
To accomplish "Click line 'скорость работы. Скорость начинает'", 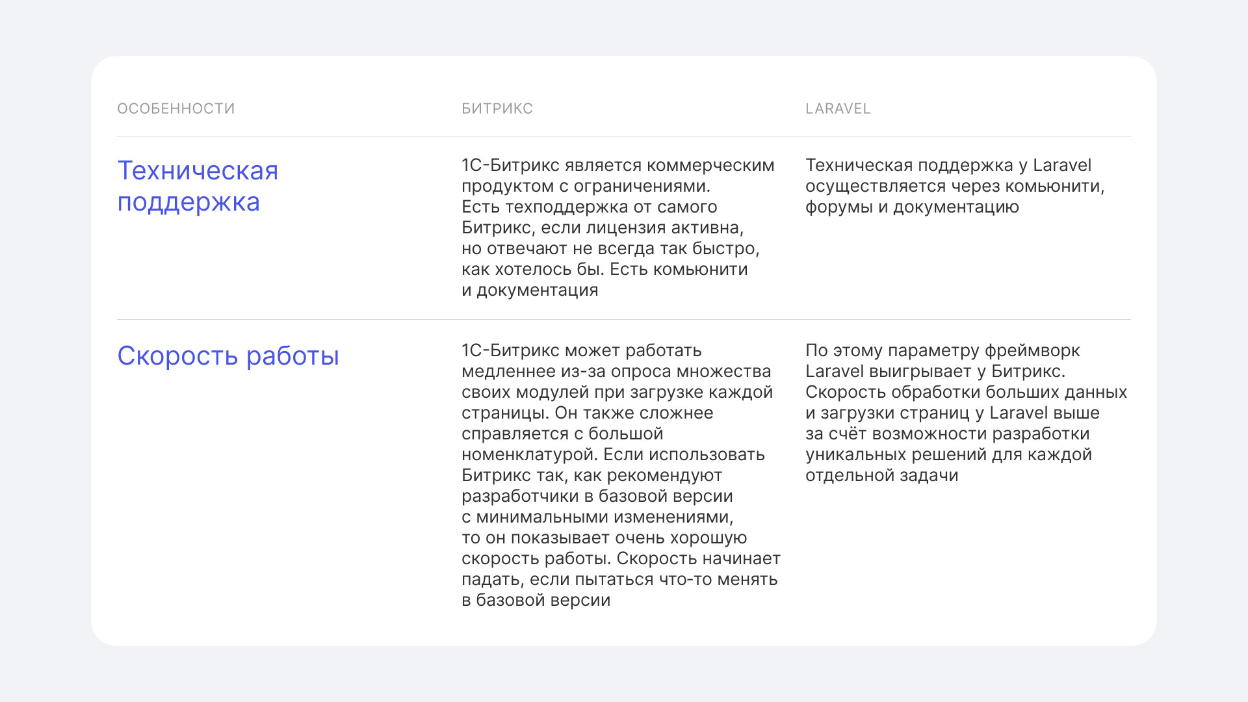I will [620, 558].
